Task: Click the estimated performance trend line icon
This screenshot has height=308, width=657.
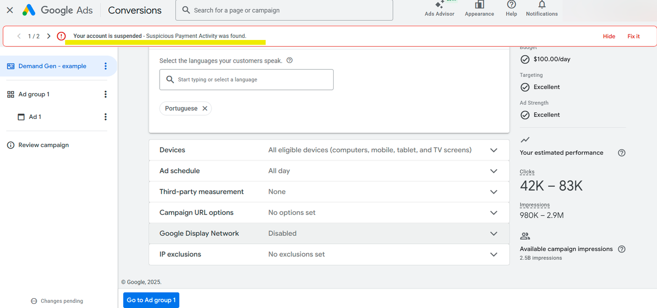Action: click(525, 139)
